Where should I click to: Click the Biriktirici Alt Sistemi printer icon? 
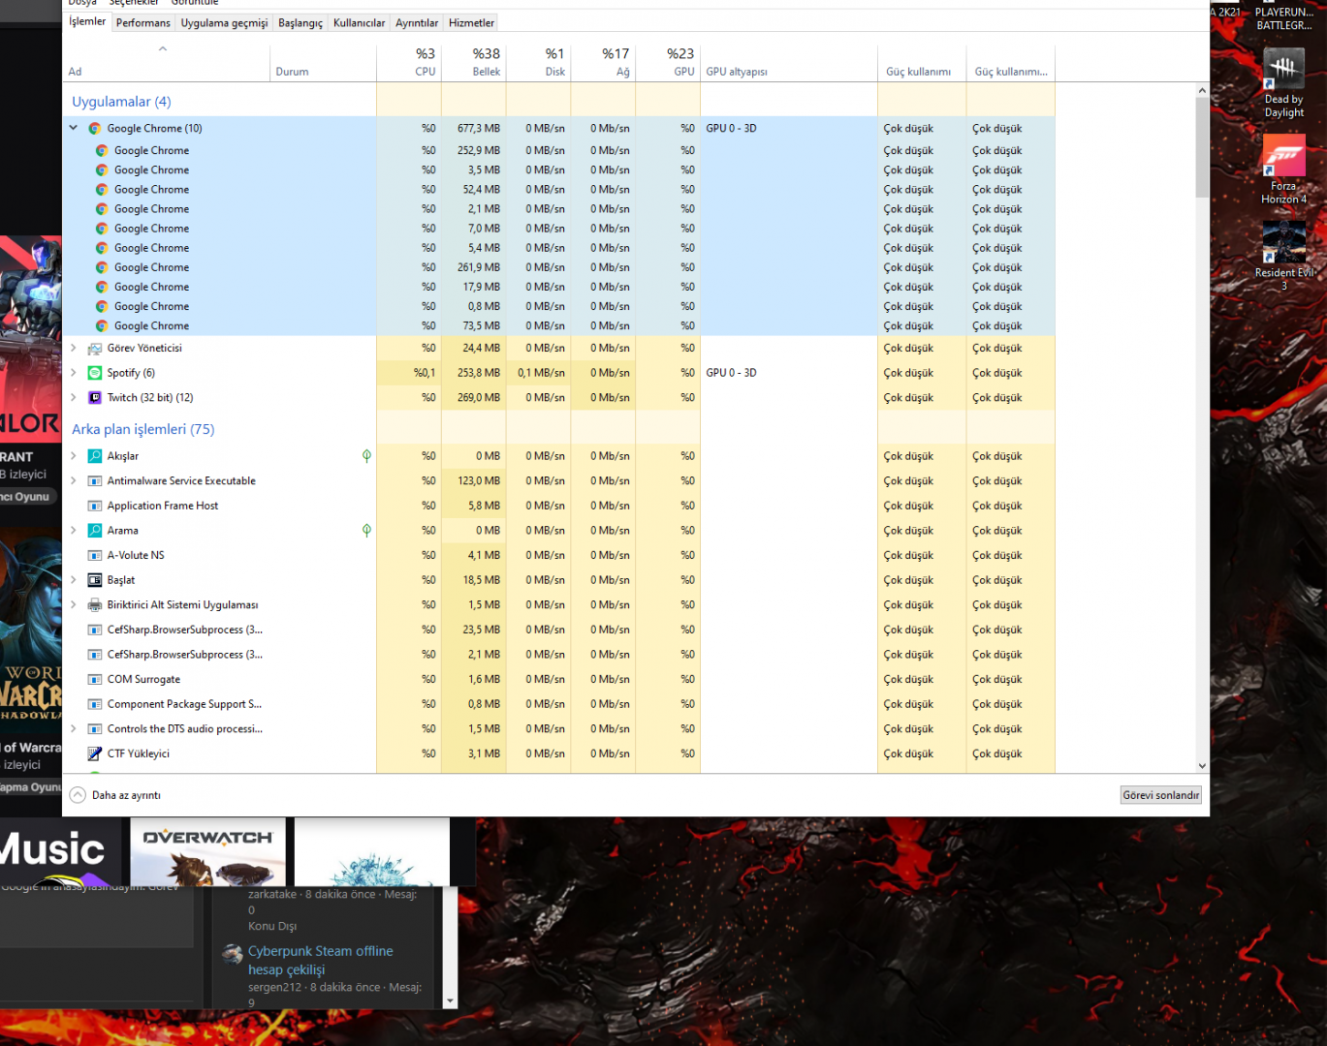pos(95,605)
